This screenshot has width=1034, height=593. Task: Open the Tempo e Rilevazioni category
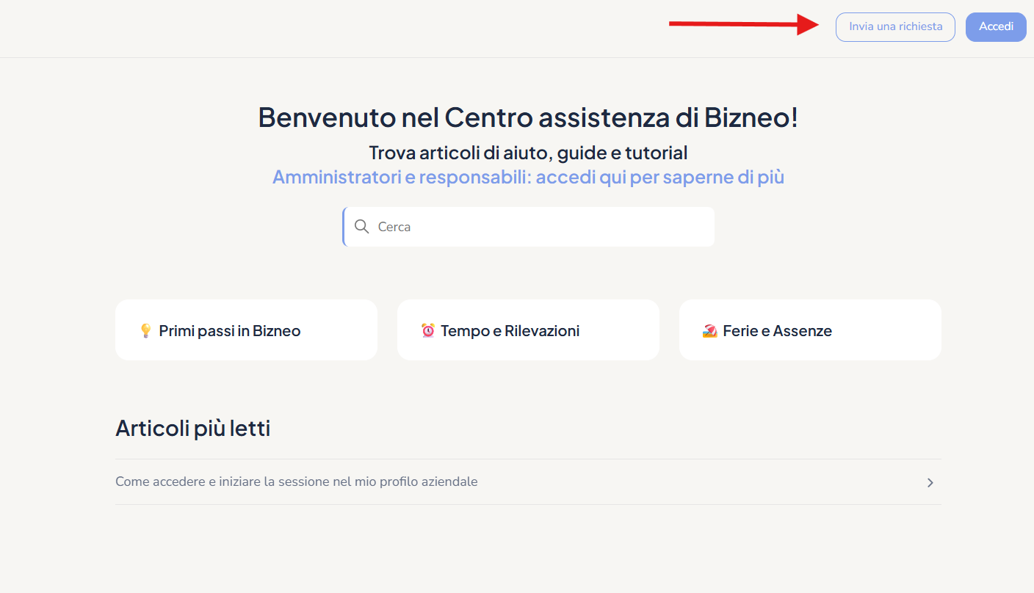pyautogui.click(x=510, y=331)
